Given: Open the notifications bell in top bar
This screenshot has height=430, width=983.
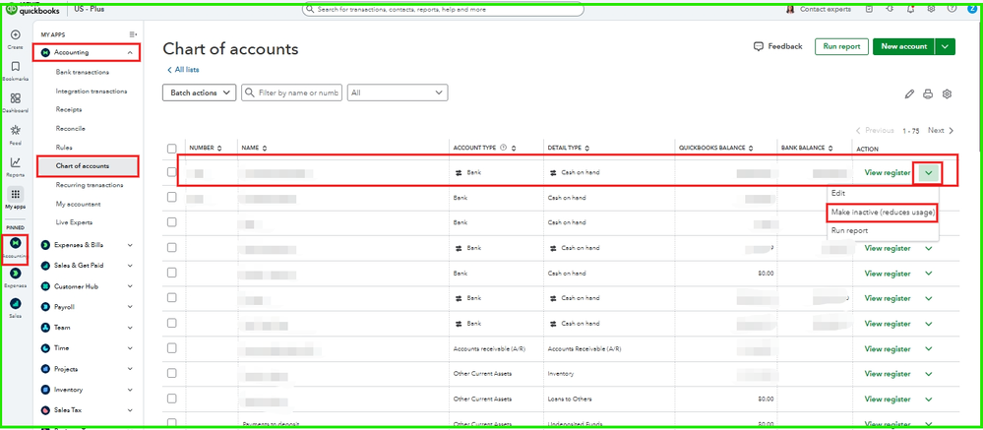Looking at the screenshot, I should tap(909, 9).
